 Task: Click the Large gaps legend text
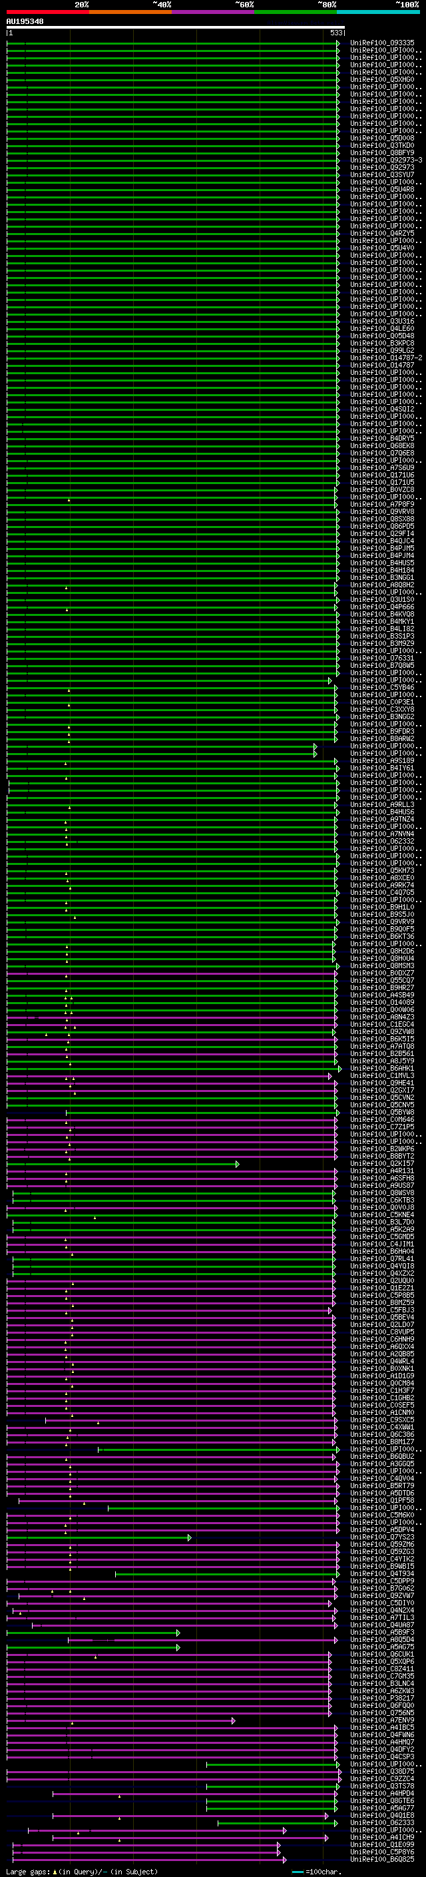(x=82, y=1871)
